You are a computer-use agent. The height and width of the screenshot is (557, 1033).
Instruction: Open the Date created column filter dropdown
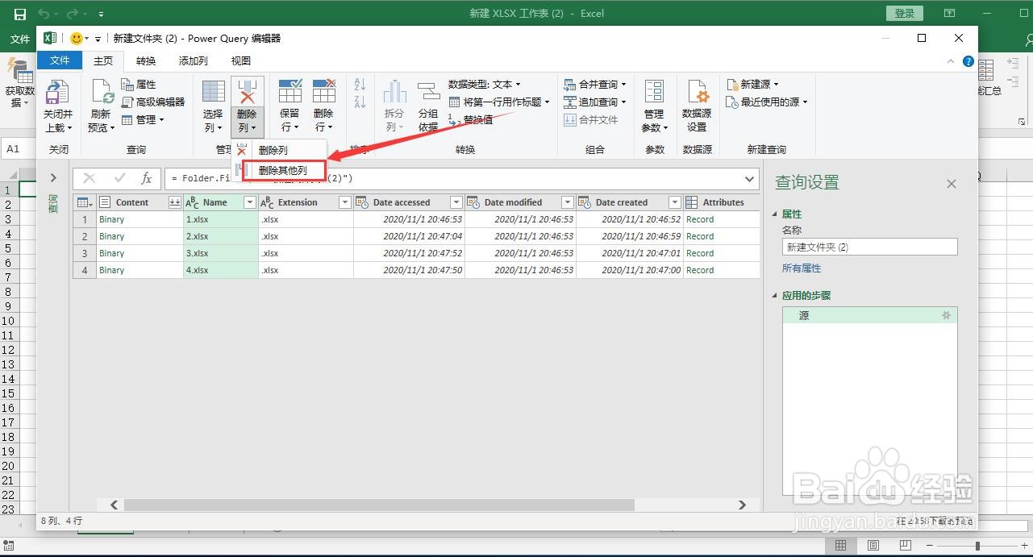(675, 202)
